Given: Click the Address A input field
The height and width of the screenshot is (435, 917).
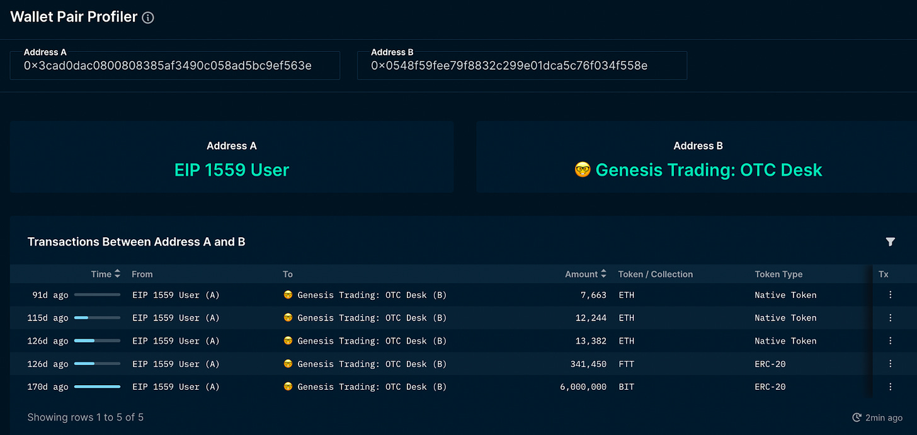Looking at the screenshot, I should pos(174,65).
